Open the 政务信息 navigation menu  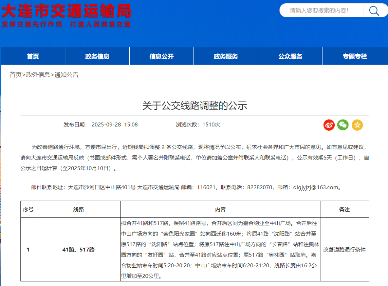(97, 56)
